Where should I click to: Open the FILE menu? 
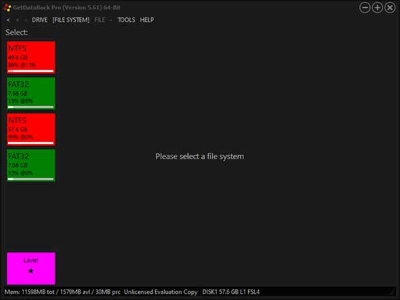pyautogui.click(x=99, y=20)
